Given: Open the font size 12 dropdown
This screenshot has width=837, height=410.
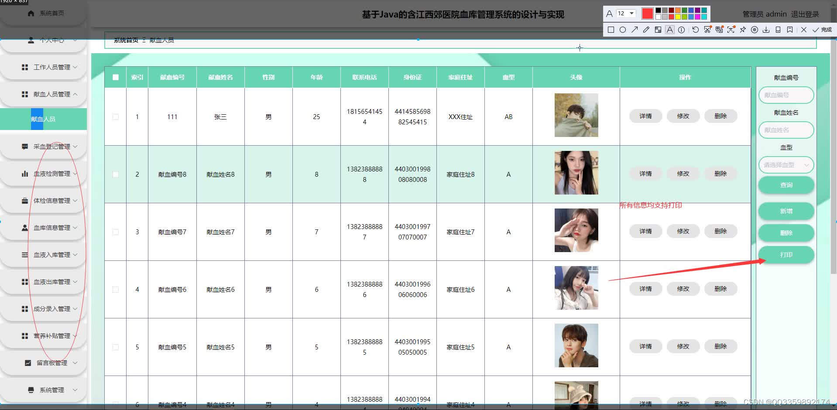Looking at the screenshot, I should 626,14.
